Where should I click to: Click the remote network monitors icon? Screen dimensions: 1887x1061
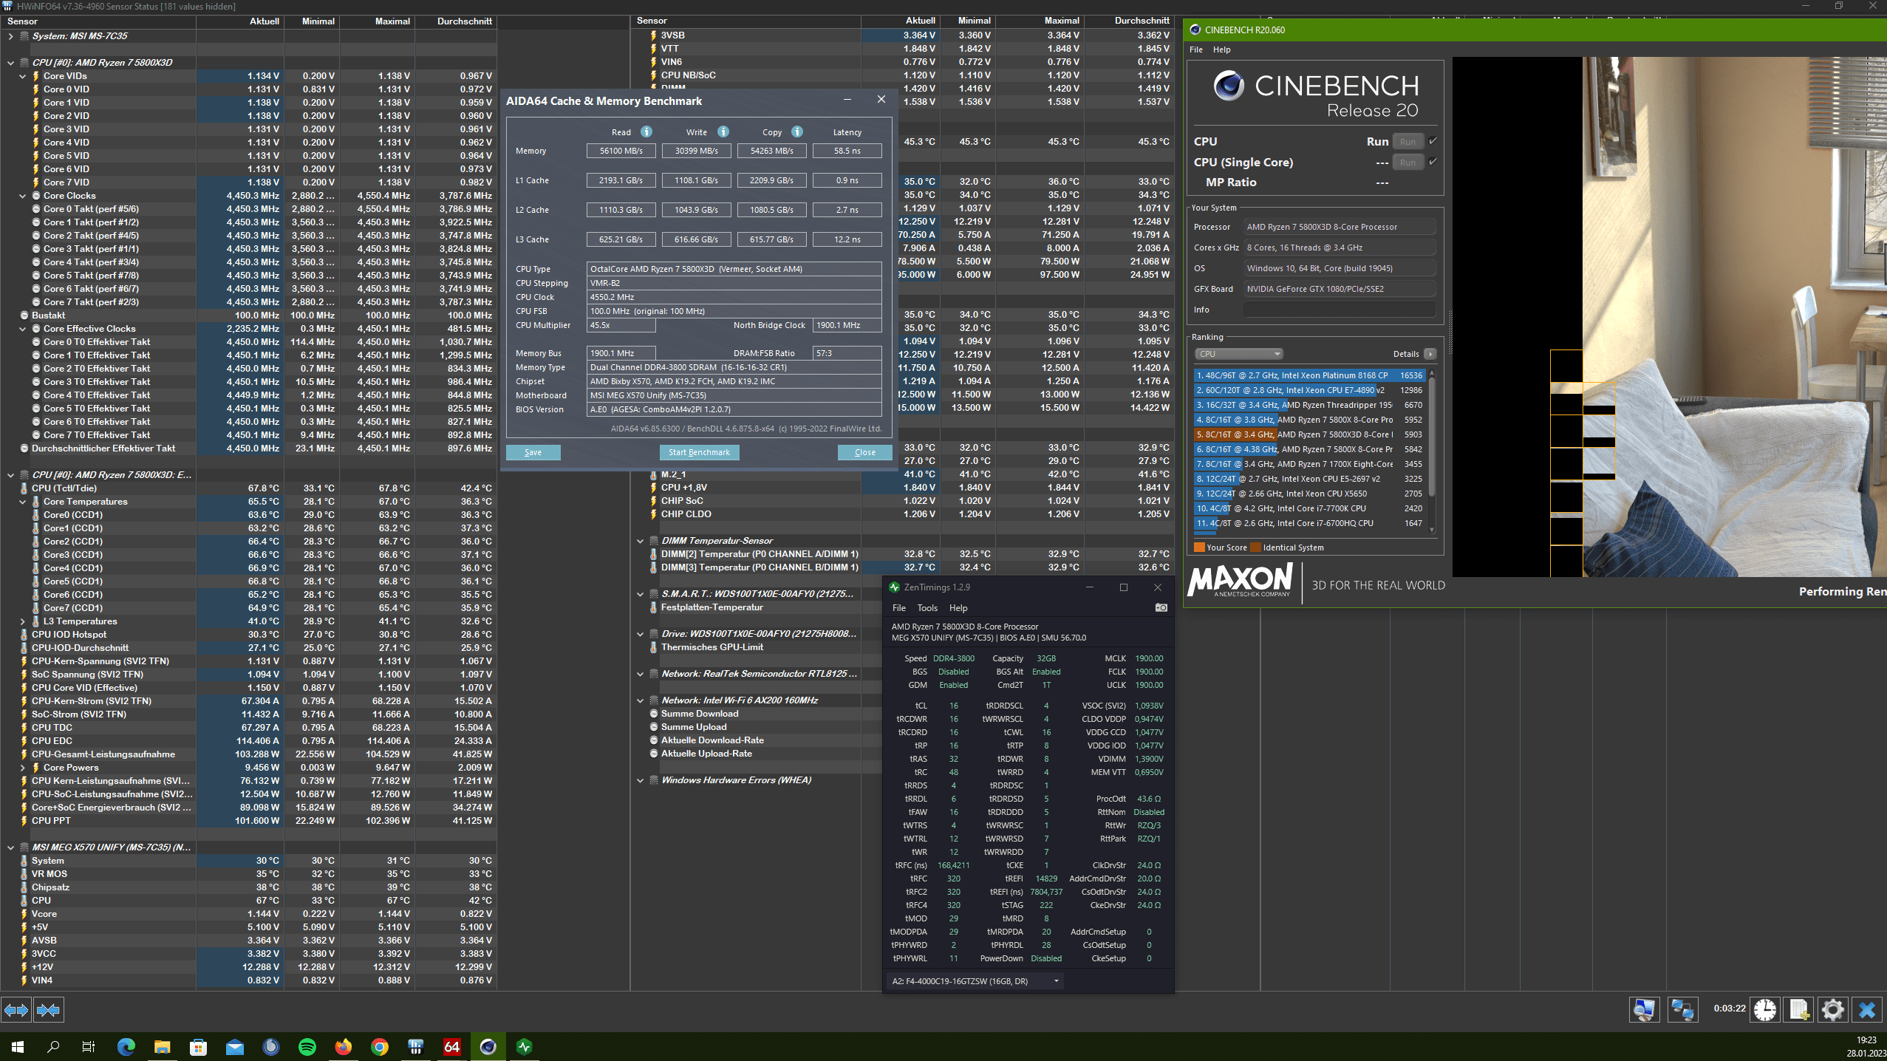tap(1683, 1009)
